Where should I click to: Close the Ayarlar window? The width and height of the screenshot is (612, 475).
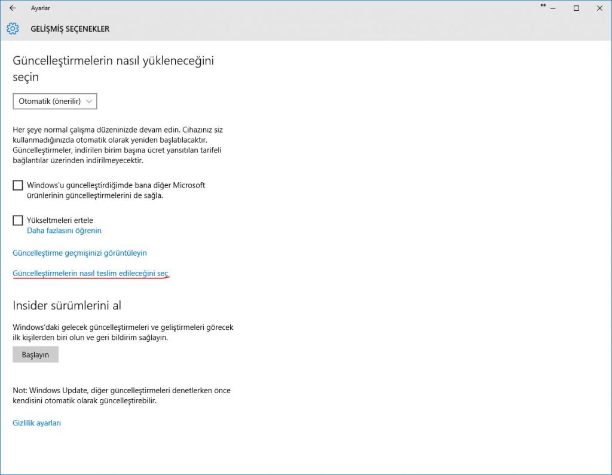click(x=599, y=8)
